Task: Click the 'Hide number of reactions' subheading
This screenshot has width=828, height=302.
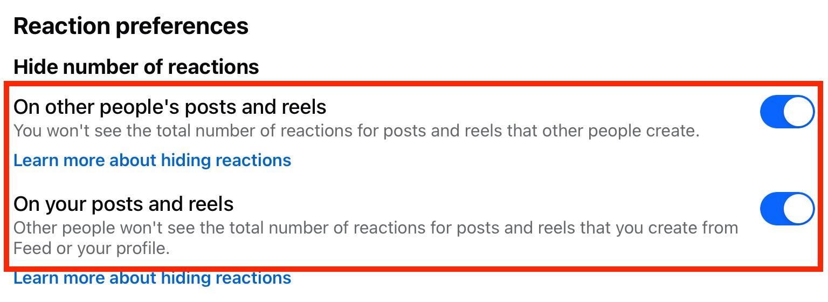Action: (x=136, y=67)
